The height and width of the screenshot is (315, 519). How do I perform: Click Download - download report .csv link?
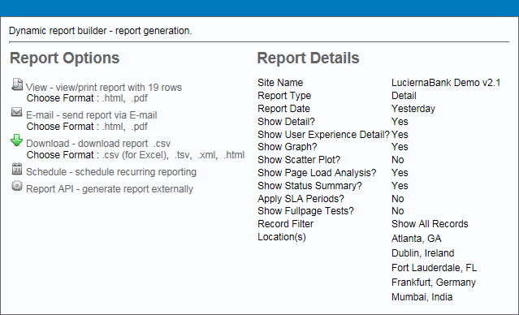click(98, 144)
